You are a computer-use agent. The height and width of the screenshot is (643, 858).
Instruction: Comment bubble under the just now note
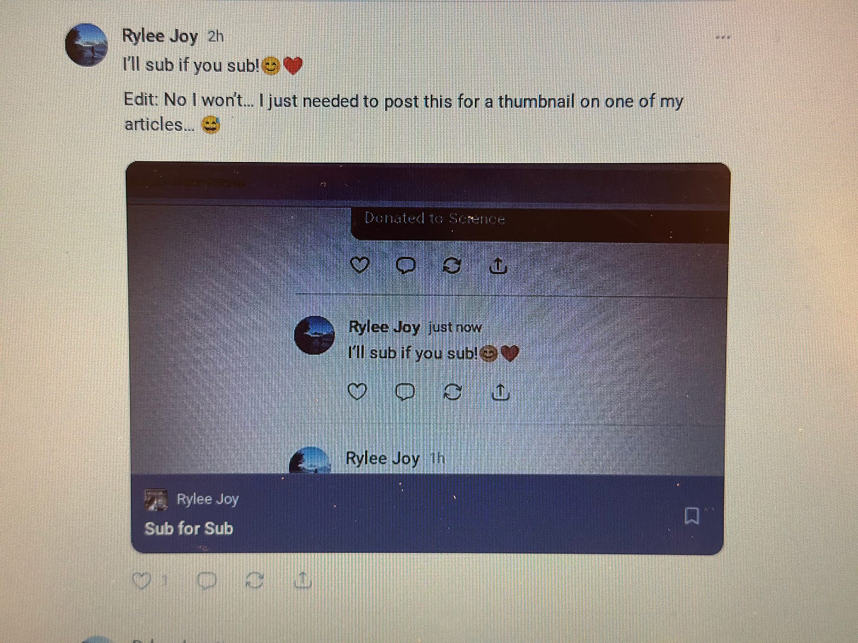tap(405, 392)
